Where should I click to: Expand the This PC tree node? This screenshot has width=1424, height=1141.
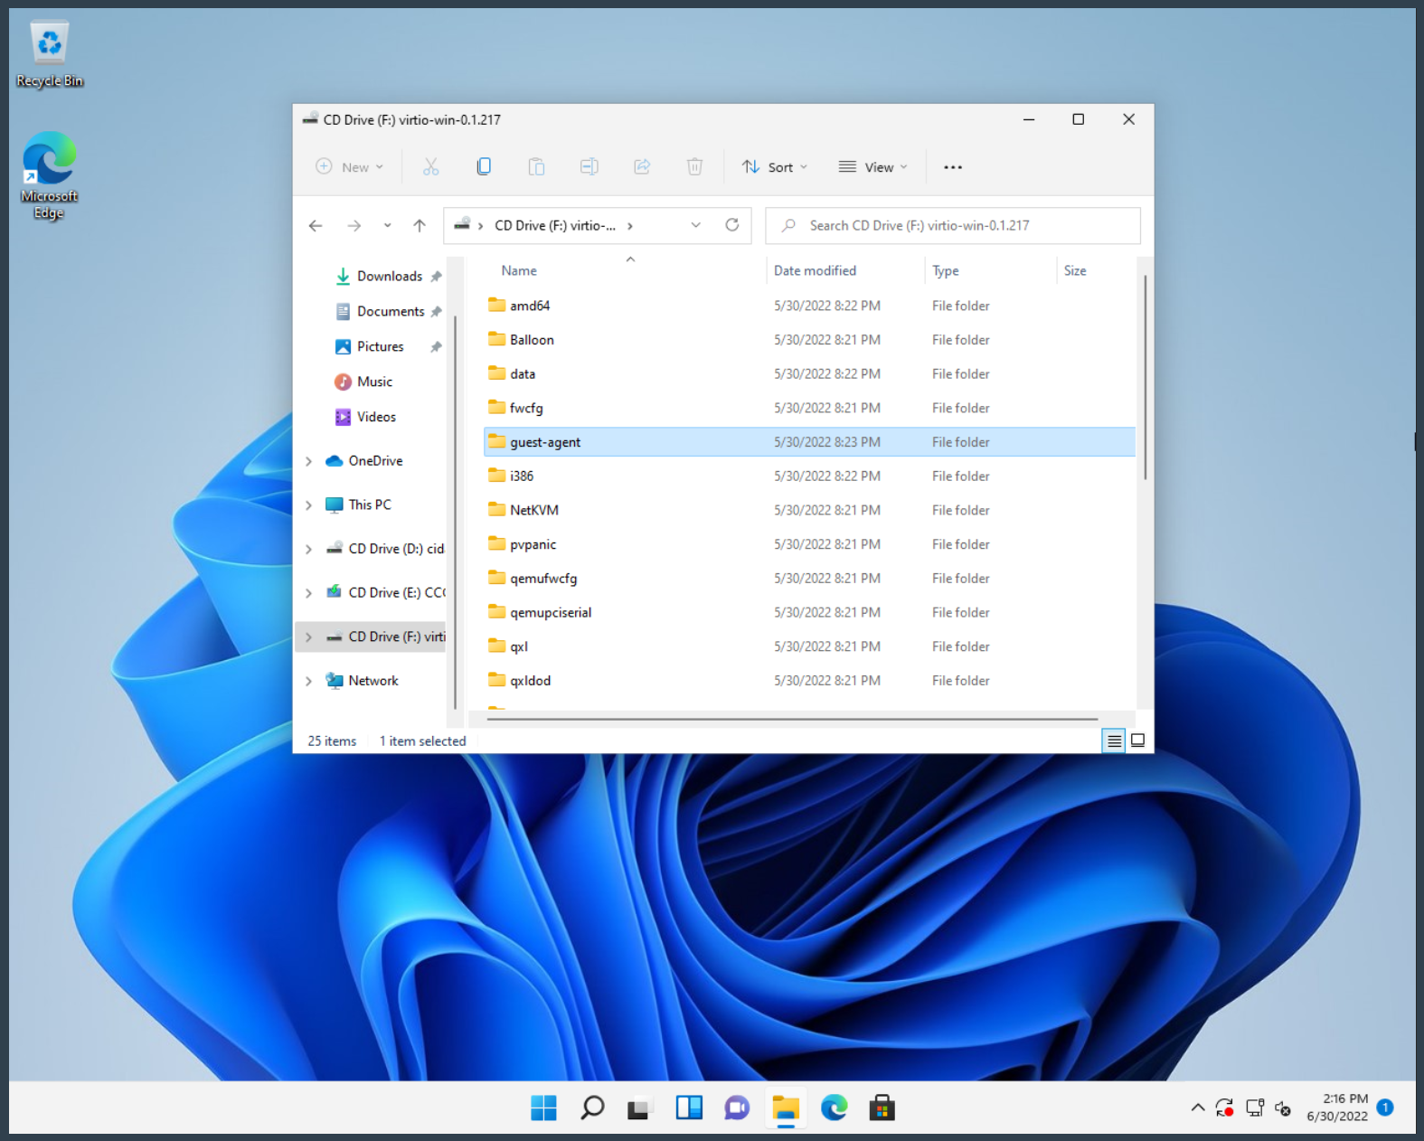[309, 505]
